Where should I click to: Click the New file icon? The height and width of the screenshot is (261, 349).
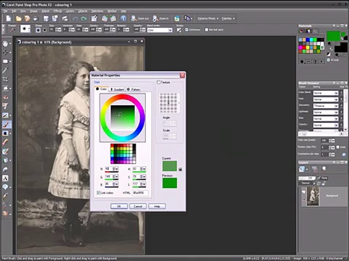[x=8, y=18]
